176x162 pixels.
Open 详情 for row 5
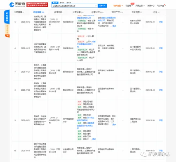pyautogui.click(x=161, y=22)
